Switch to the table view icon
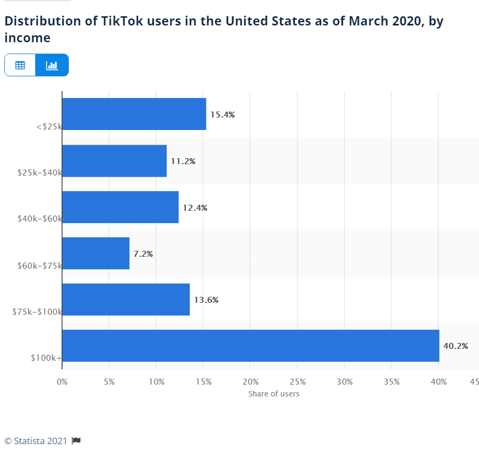The image size is (479, 468). (x=20, y=65)
